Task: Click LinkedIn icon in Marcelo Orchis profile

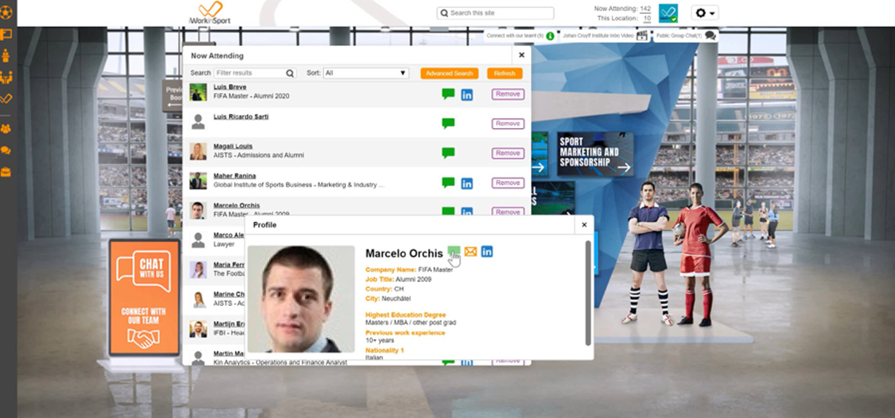Action: (487, 251)
